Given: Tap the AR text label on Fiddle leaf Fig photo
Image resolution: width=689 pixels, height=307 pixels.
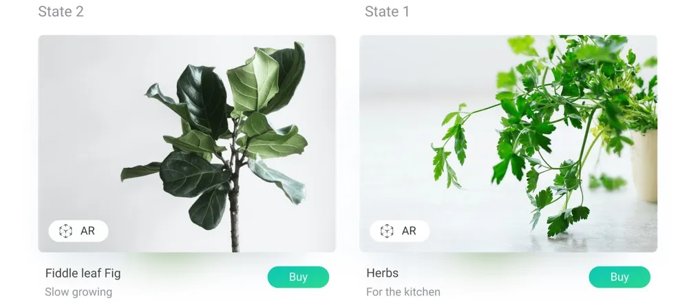Looking at the screenshot, I should click(87, 231).
